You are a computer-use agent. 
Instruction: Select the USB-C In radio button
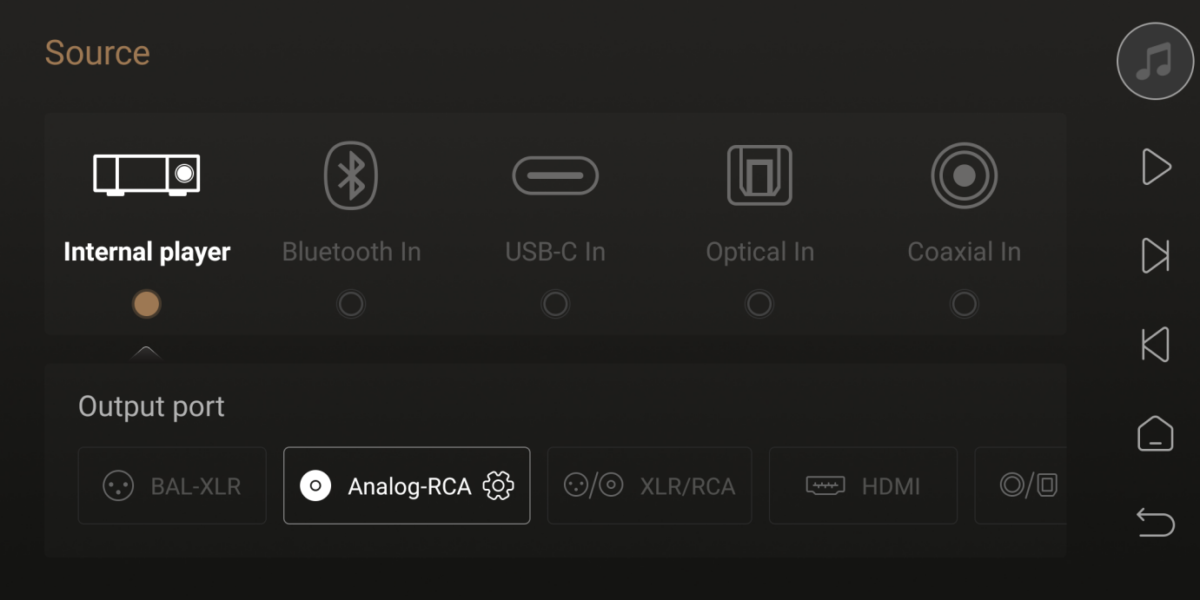click(x=555, y=304)
